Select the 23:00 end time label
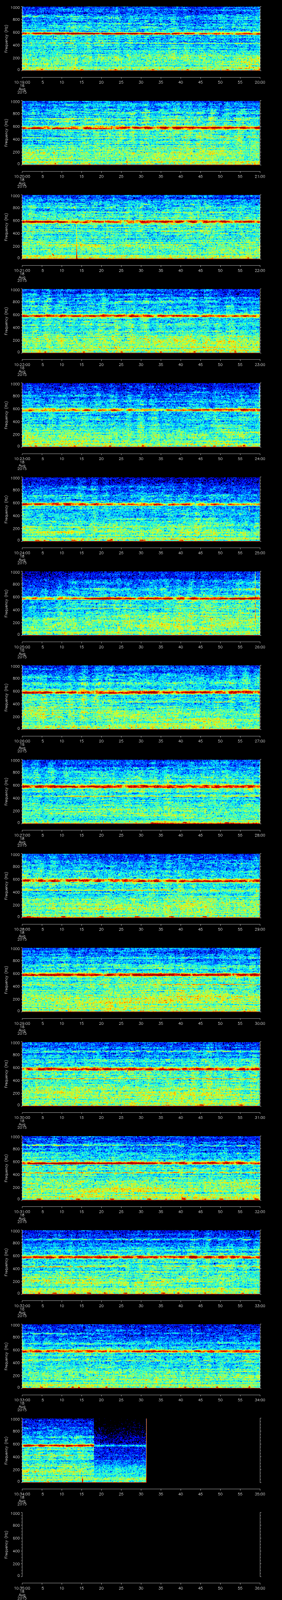This screenshot has height=1600, width=282. click(x=260, y=364)
